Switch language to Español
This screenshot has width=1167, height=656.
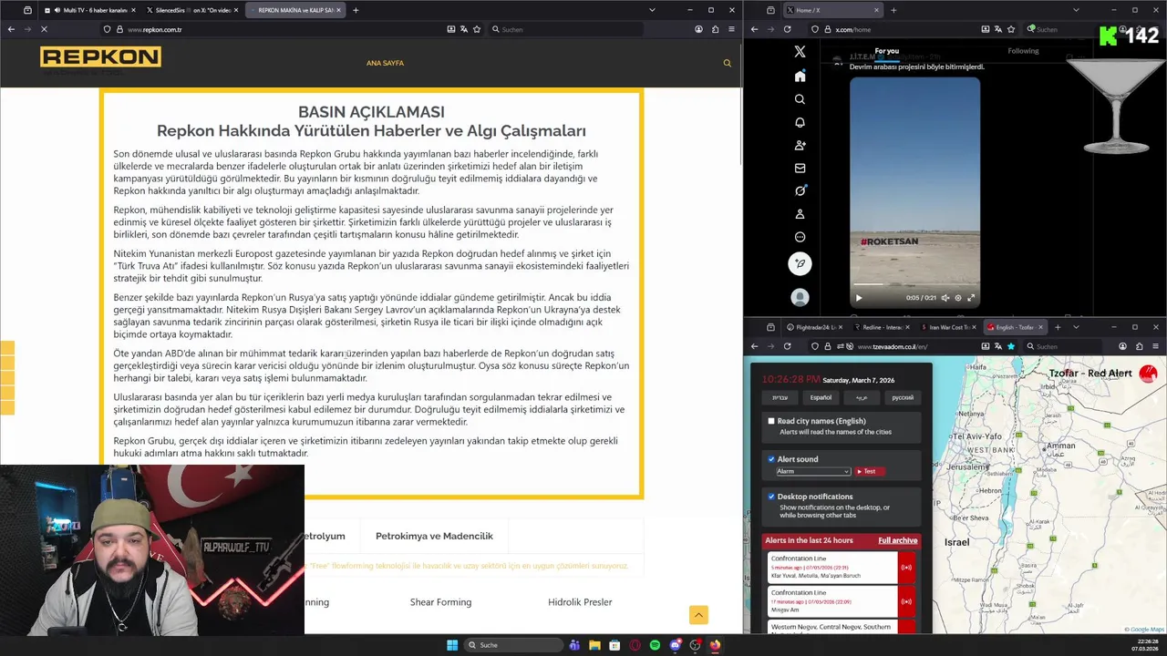click(821, 397)
